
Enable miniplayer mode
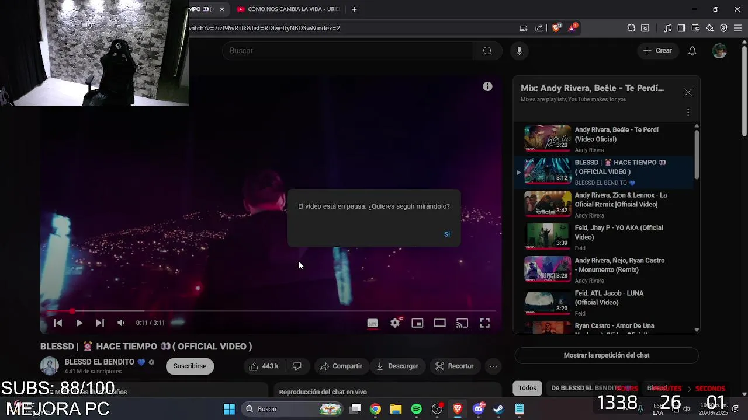417,323
